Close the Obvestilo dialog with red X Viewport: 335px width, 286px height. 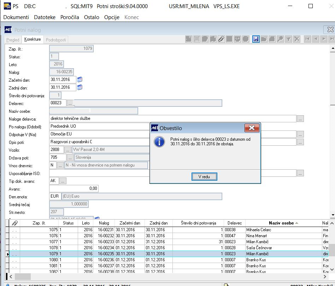coord(252,128)
